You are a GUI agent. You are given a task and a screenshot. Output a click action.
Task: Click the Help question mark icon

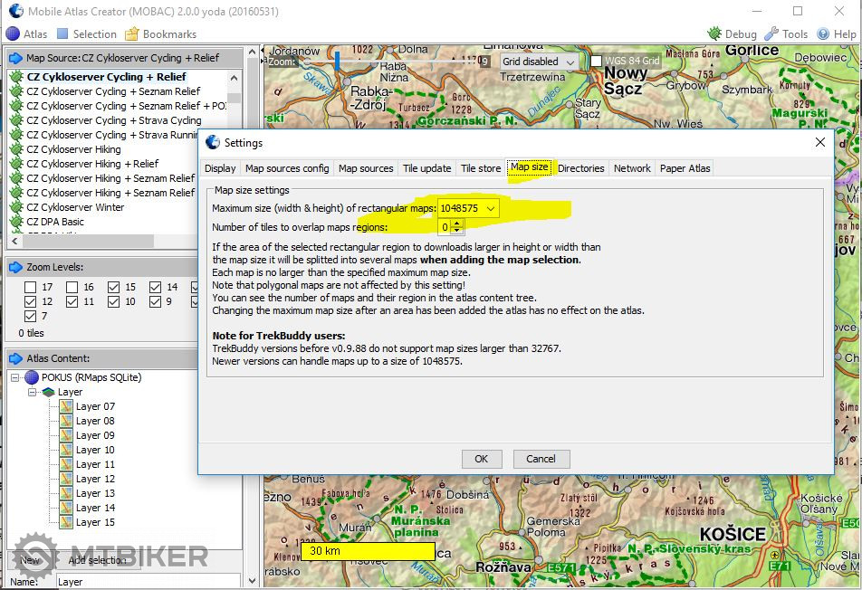pyautogui.click(x=823, y=34)
